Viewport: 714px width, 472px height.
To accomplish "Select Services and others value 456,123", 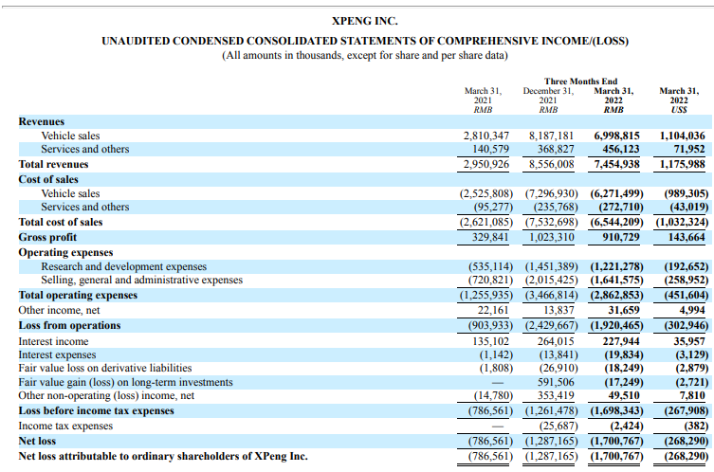I will point(621,150).
